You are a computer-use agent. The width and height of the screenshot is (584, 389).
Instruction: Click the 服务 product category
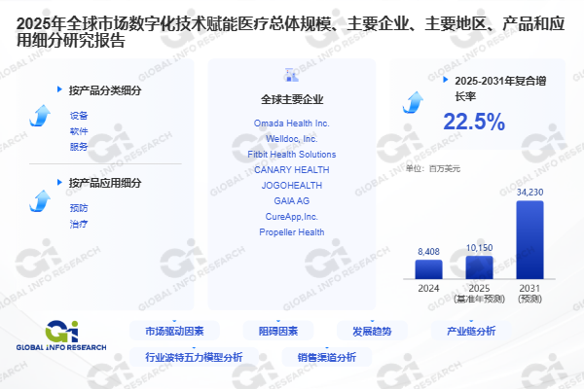pyautogui.click(x=79, y=147)
